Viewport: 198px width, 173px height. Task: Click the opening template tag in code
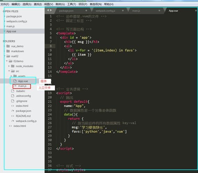(66, 33)
